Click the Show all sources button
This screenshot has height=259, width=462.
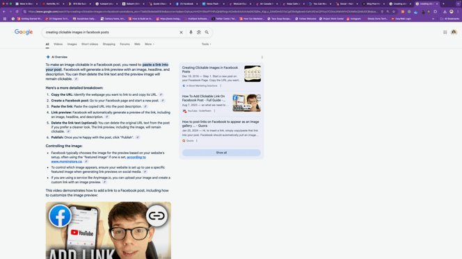(221, 153)
